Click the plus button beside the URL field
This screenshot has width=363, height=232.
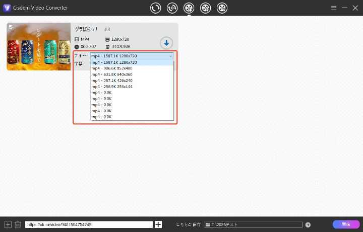tap(158, 224)
